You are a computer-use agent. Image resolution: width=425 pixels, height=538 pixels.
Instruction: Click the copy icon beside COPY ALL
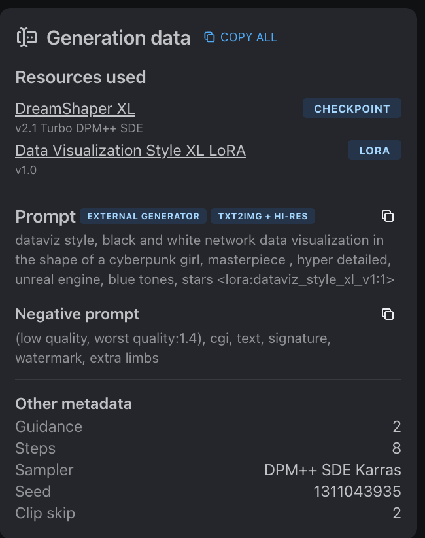[209, 37]
